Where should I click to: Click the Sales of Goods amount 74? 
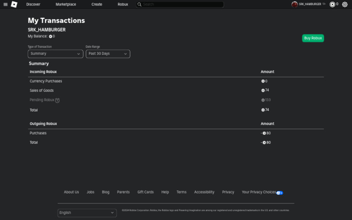click(265, 90)
